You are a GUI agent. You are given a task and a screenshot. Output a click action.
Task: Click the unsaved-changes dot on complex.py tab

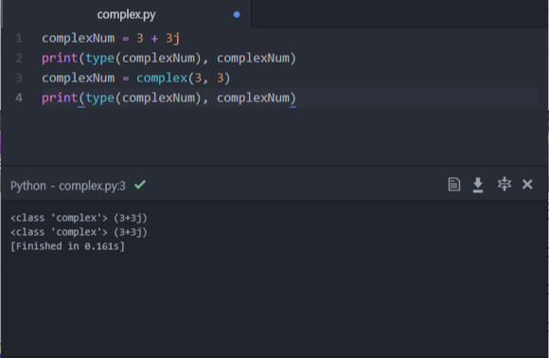237,15
